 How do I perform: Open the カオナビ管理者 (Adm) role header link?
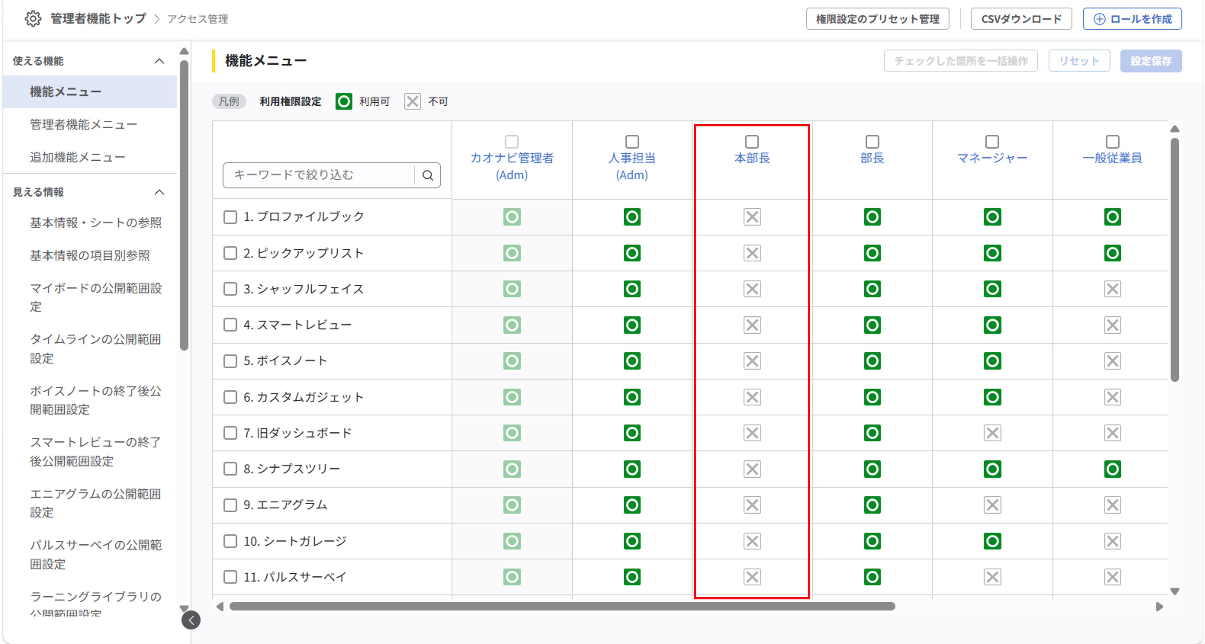pos(512,166)
